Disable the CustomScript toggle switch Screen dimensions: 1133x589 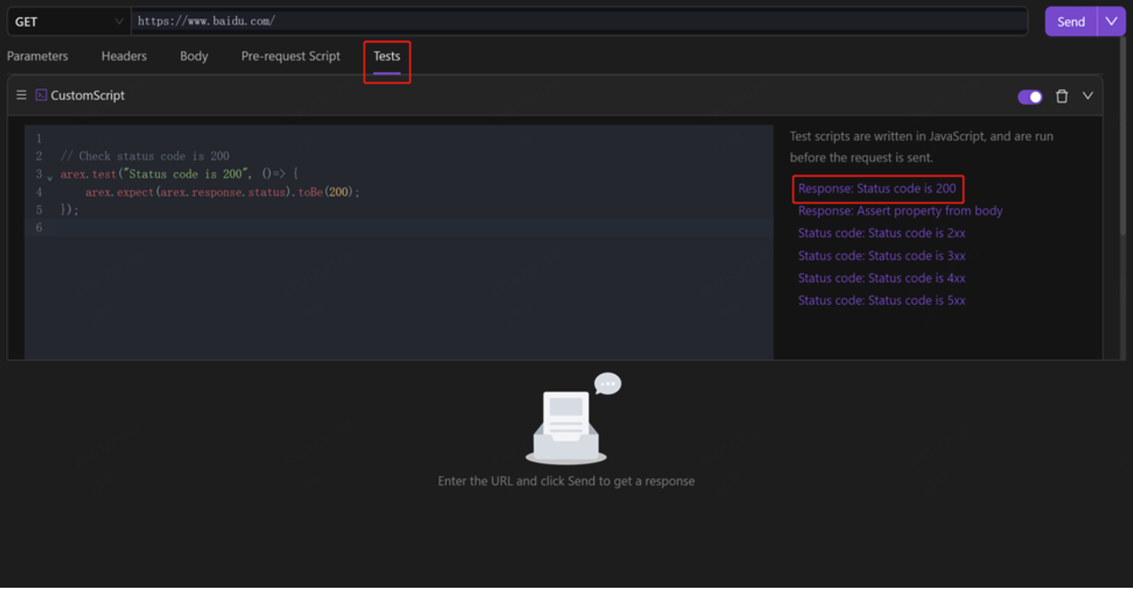click(x=1030, y=97)
